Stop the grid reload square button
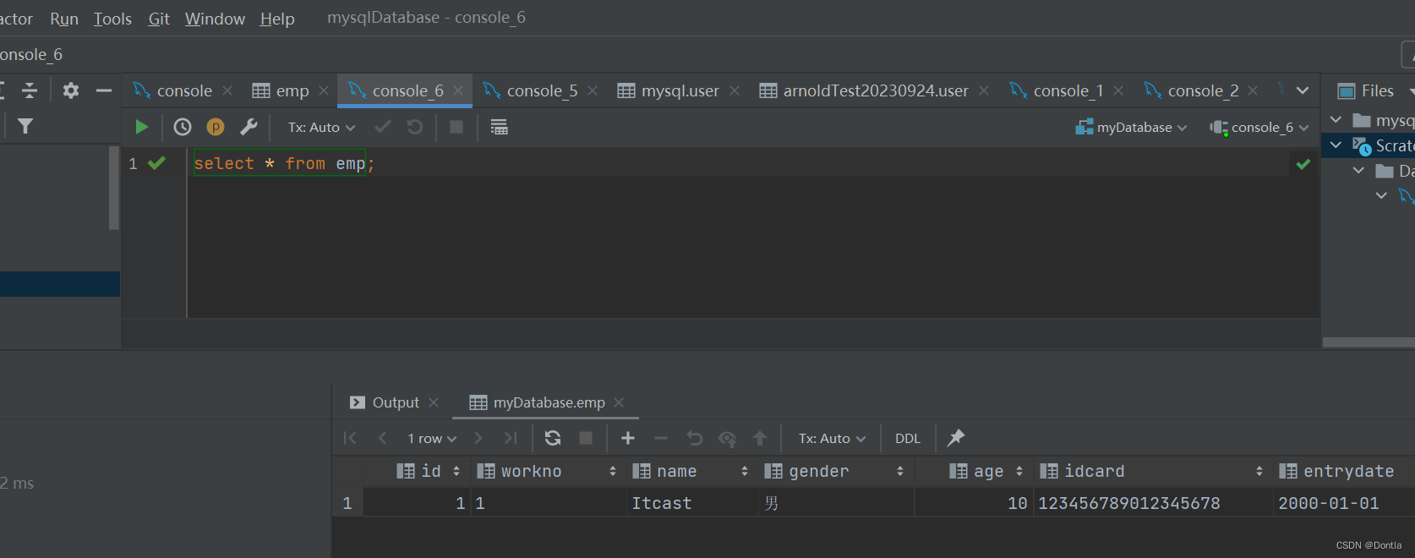Viewport: 1415px width, 558px height. (x=586, y=438)
